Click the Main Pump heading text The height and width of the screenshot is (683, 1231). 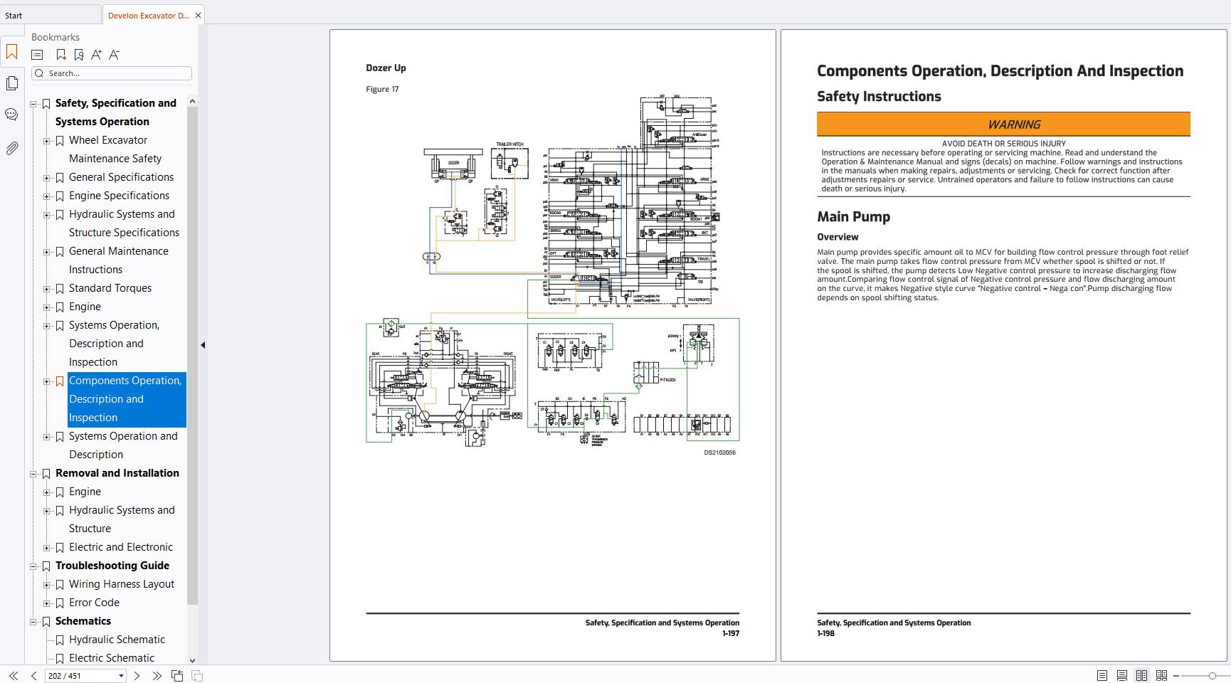(853, 217)
